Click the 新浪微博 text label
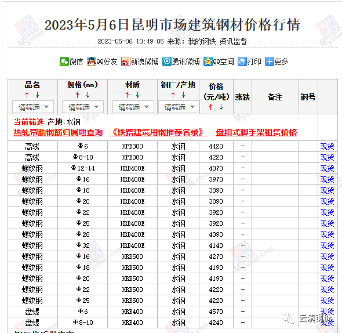 click(x=144, y=62)
